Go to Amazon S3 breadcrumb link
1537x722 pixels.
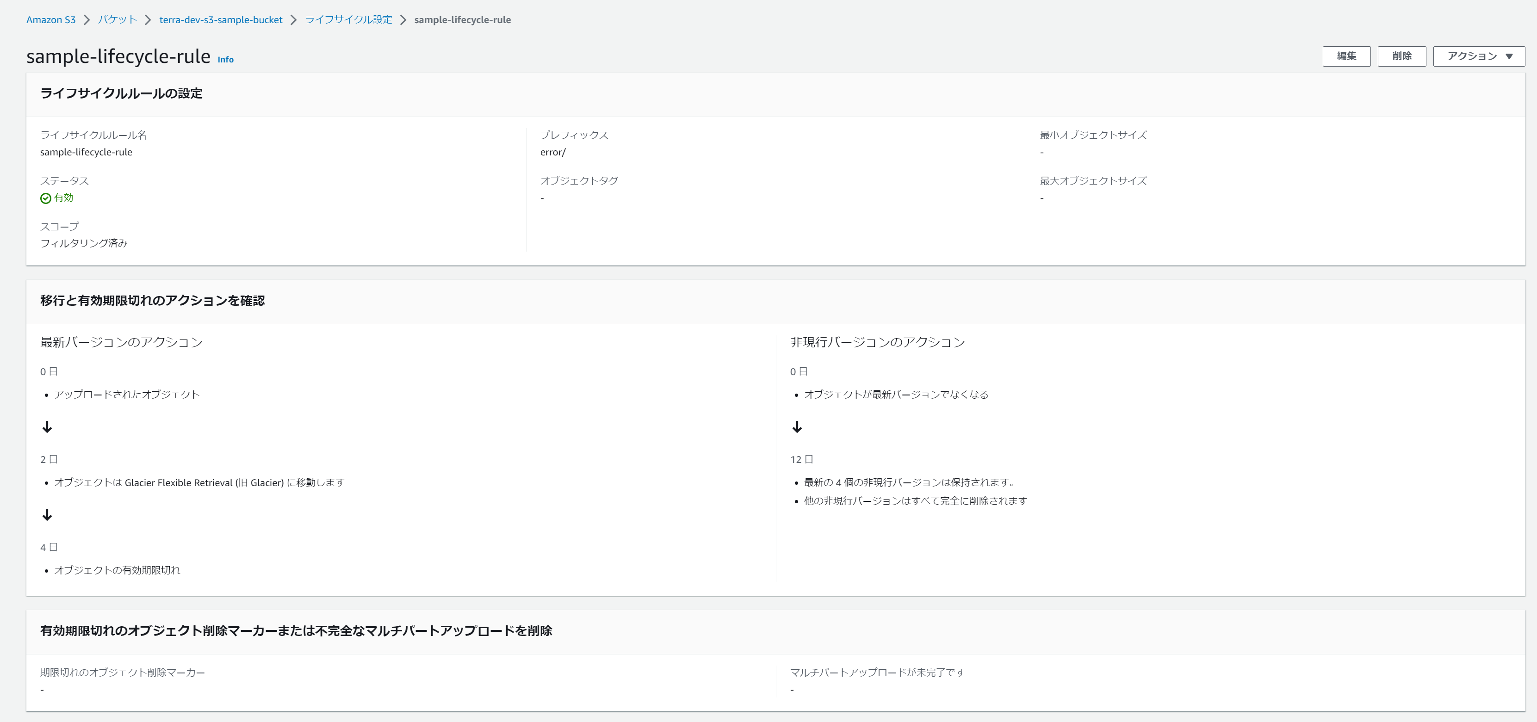(x=51, y=20)
